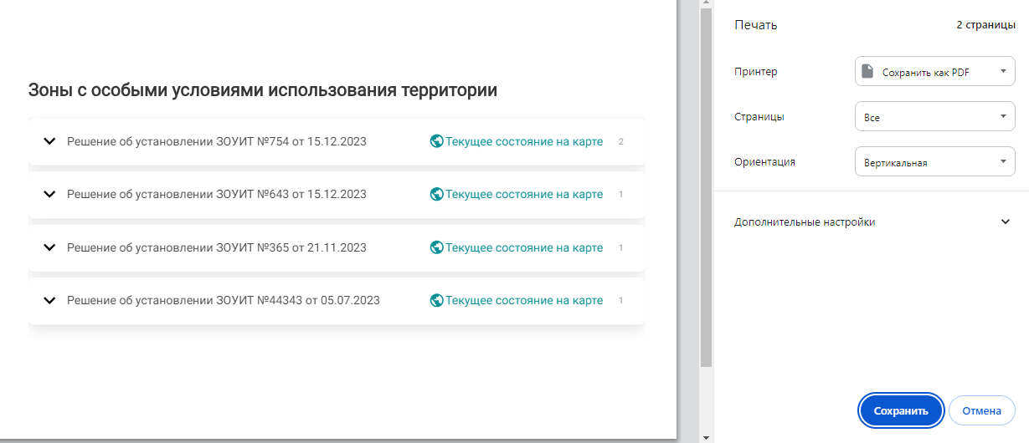Click the Отмена button

981,410
